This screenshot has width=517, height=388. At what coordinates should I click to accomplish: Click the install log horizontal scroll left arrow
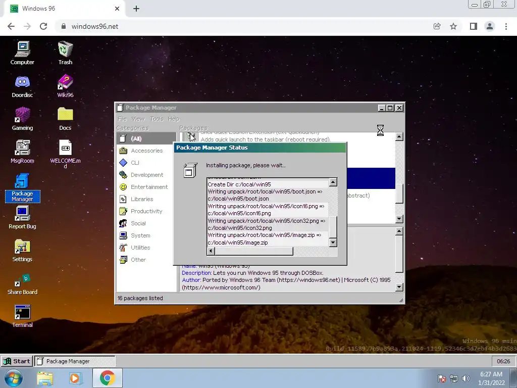click(211, 251)
